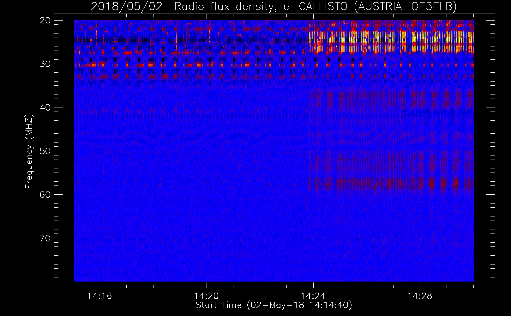The height and width of the screenshot is (316, 511).
Task: Click the 14:16 time tick label
Action: pos(100,296)
